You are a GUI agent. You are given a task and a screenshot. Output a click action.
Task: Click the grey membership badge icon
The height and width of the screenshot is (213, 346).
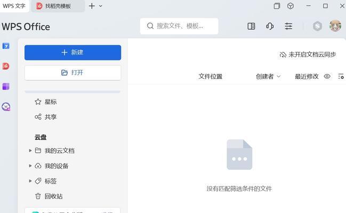click(x=317, y=26)
